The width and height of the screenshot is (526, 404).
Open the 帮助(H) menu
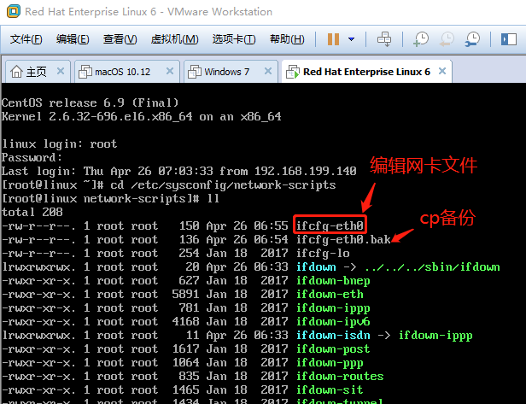pyautogui.click(x=287, y=39)
